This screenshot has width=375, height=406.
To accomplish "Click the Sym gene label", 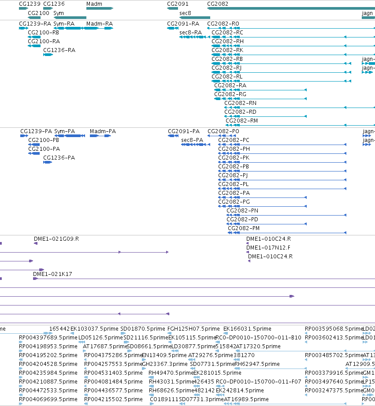I will (59, 13).
